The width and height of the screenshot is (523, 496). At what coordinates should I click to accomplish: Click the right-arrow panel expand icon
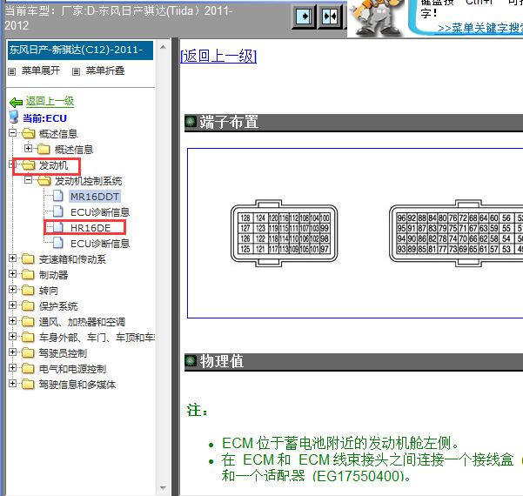tap(303, 17)
